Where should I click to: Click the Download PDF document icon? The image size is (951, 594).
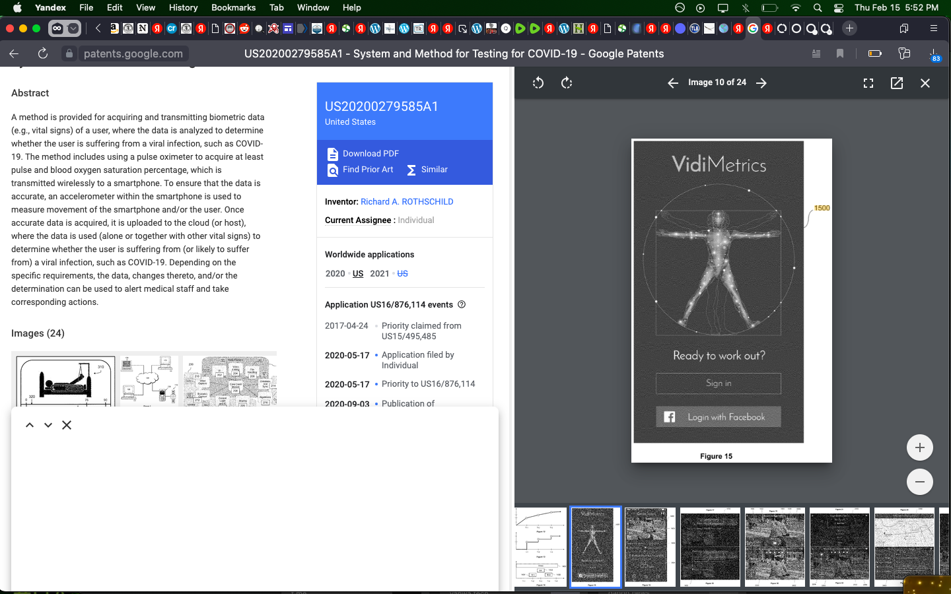coord(333,154)
